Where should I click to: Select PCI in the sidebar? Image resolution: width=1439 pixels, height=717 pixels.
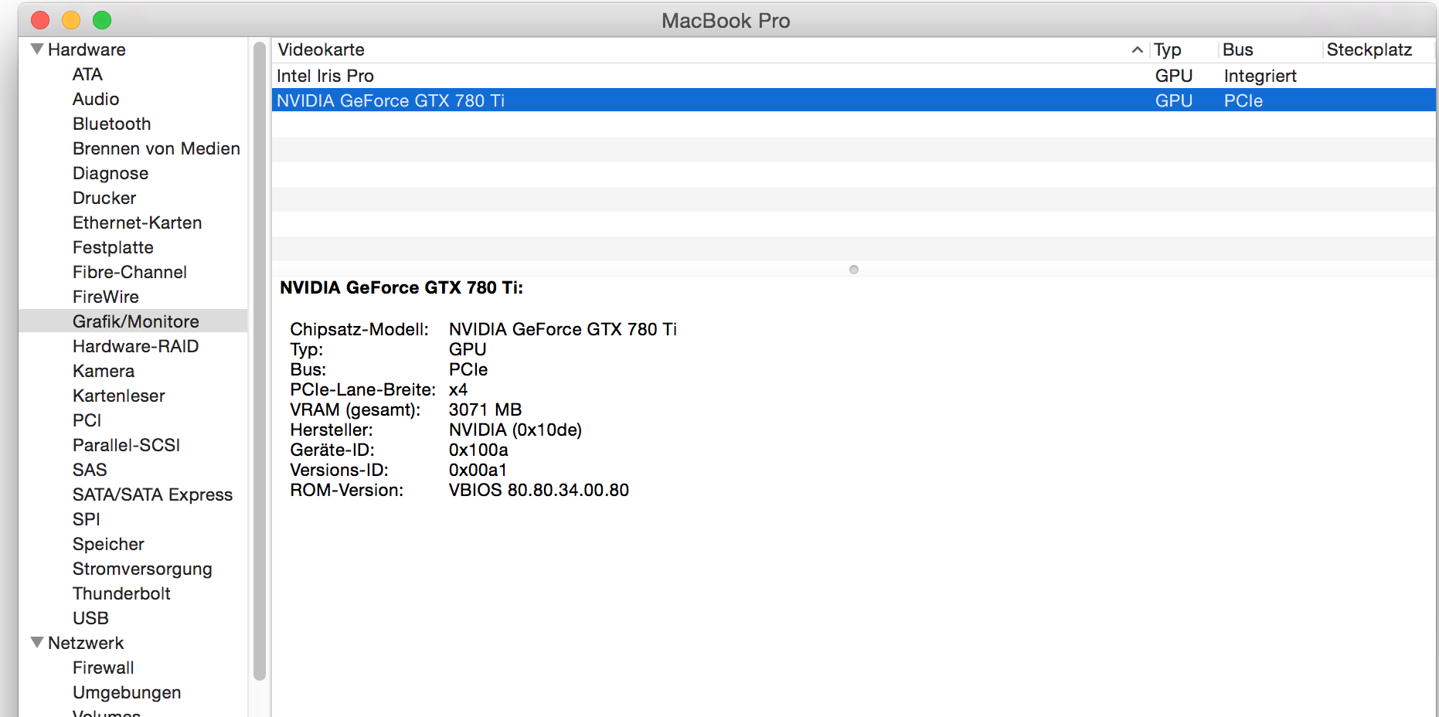point(87,420)
